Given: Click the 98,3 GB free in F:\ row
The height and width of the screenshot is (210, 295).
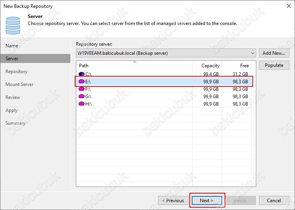Looking at the screenshot, I should 240,89.
